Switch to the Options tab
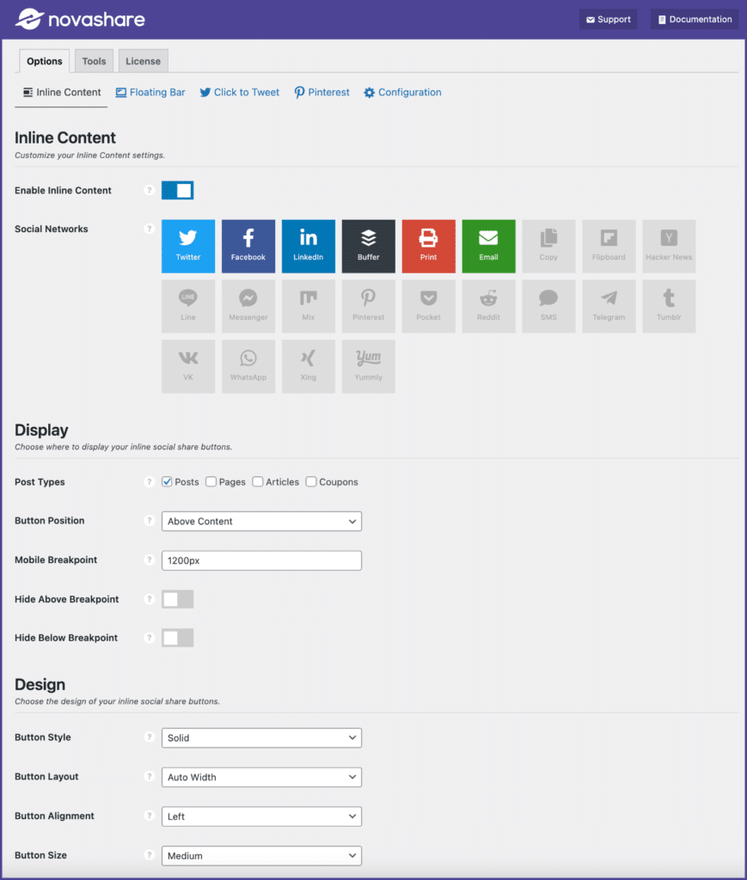This screenshot has width=747, height=880. (x=45, y=61)
